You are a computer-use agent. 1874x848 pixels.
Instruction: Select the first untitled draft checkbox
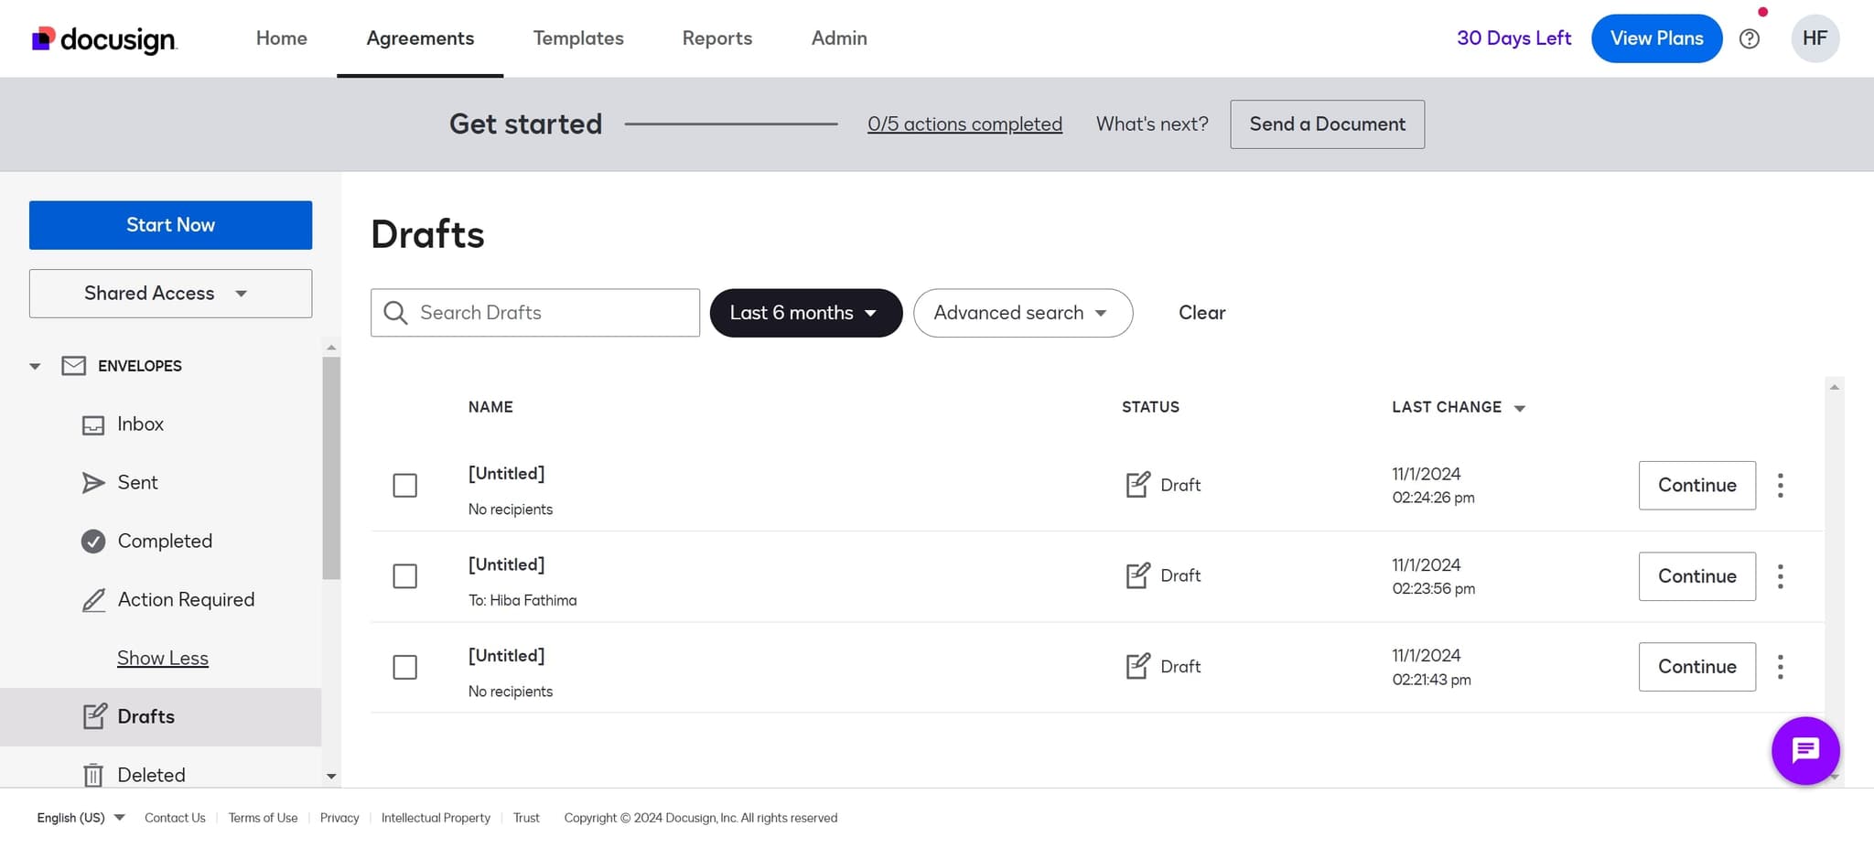(x=404, y=486)
